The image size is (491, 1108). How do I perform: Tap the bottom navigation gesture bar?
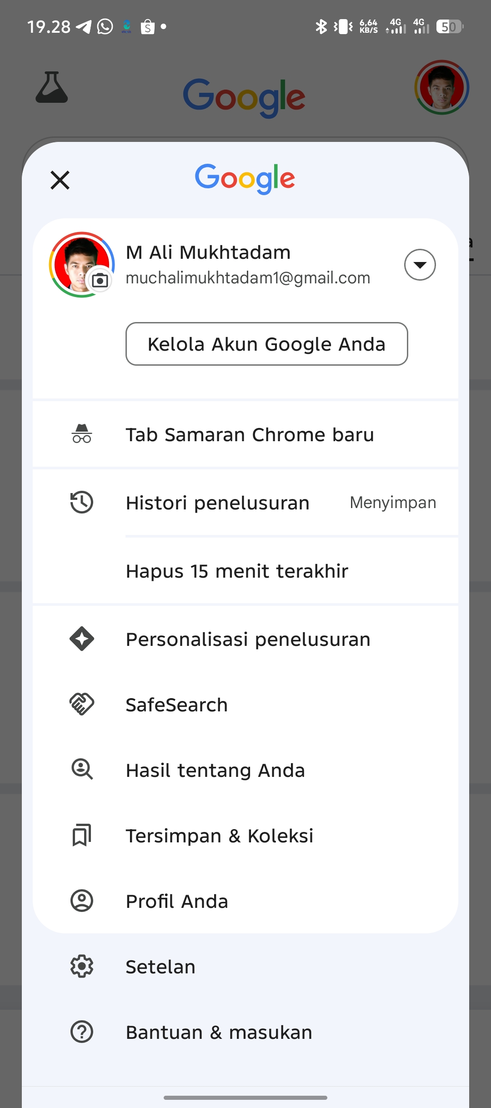pos(245,1098)
